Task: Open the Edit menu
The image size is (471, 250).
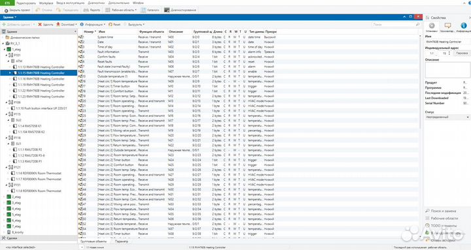Action: (26, 3)
